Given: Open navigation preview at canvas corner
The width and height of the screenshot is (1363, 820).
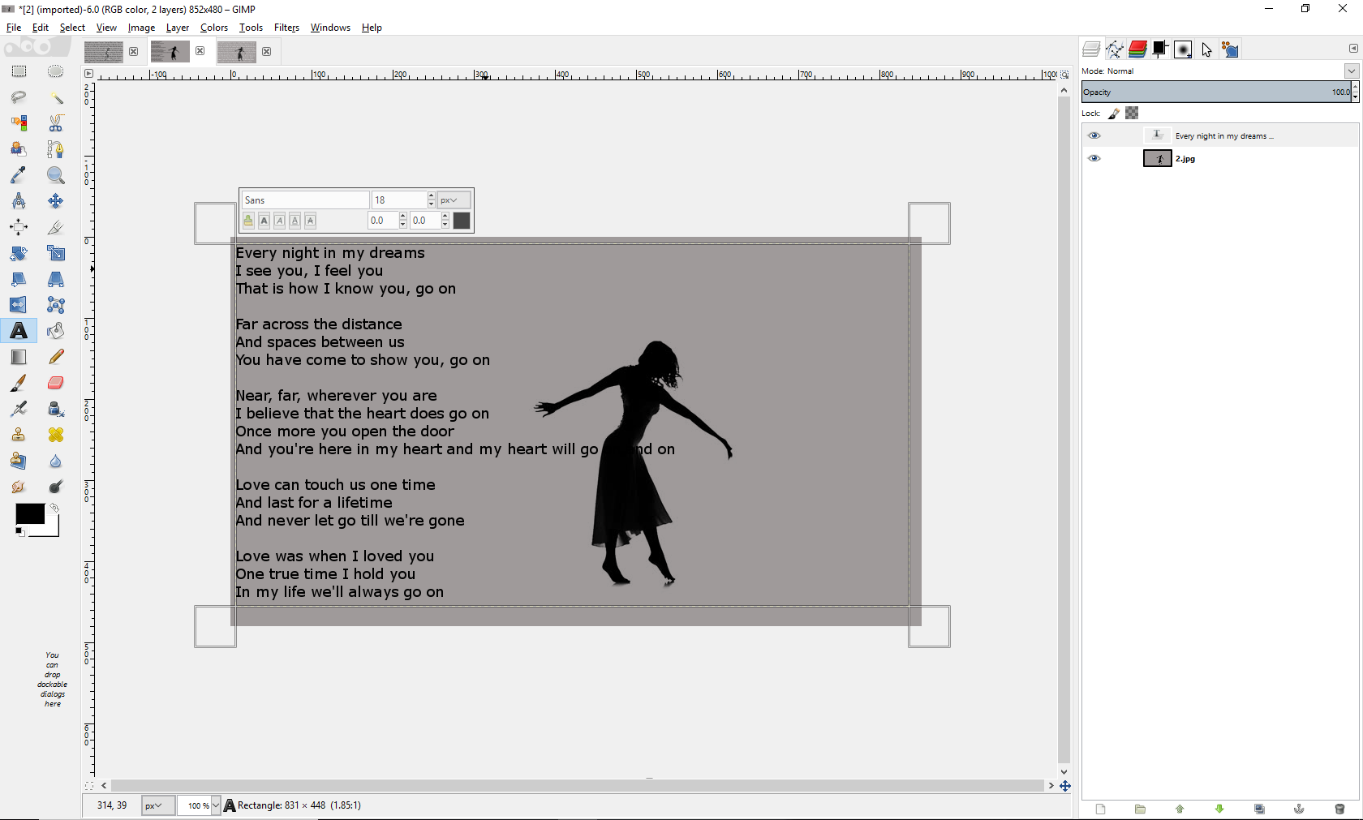Looking at the screenshot, I should (1065, 786).
